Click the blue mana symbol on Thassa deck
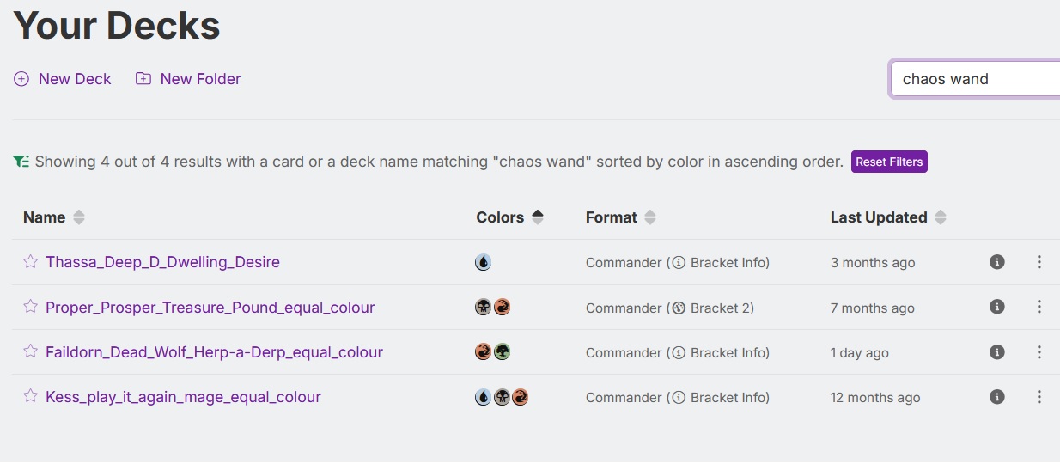Image resolution: width=1060 pixels, height=464 pixels. (x=483, y=262)
